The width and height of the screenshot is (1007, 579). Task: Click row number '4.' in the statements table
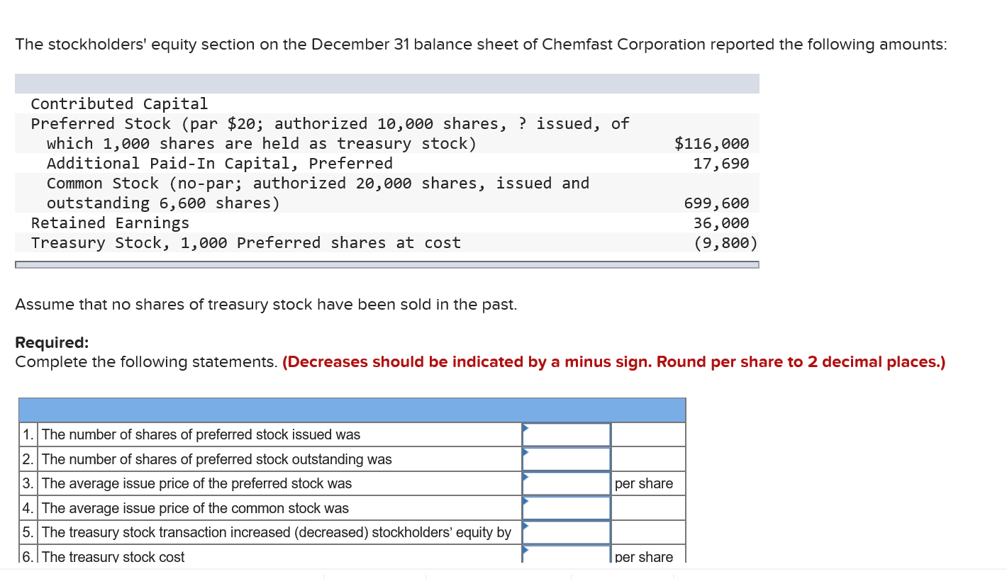28,508
